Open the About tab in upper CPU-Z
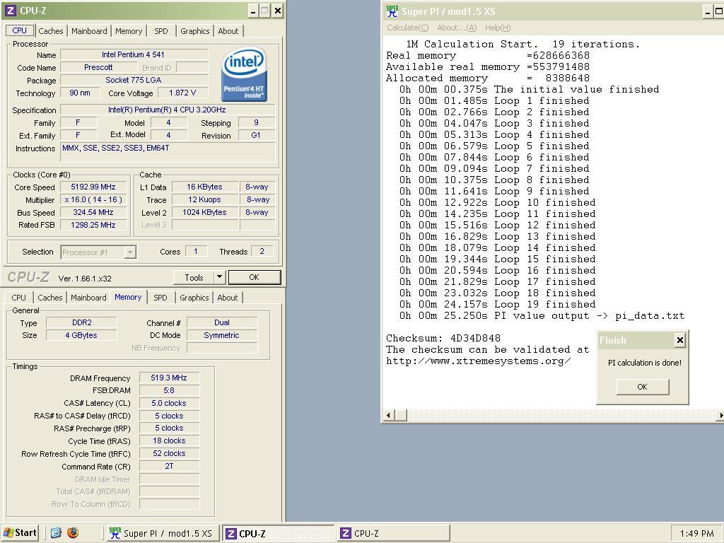 [x=228, y=31]
